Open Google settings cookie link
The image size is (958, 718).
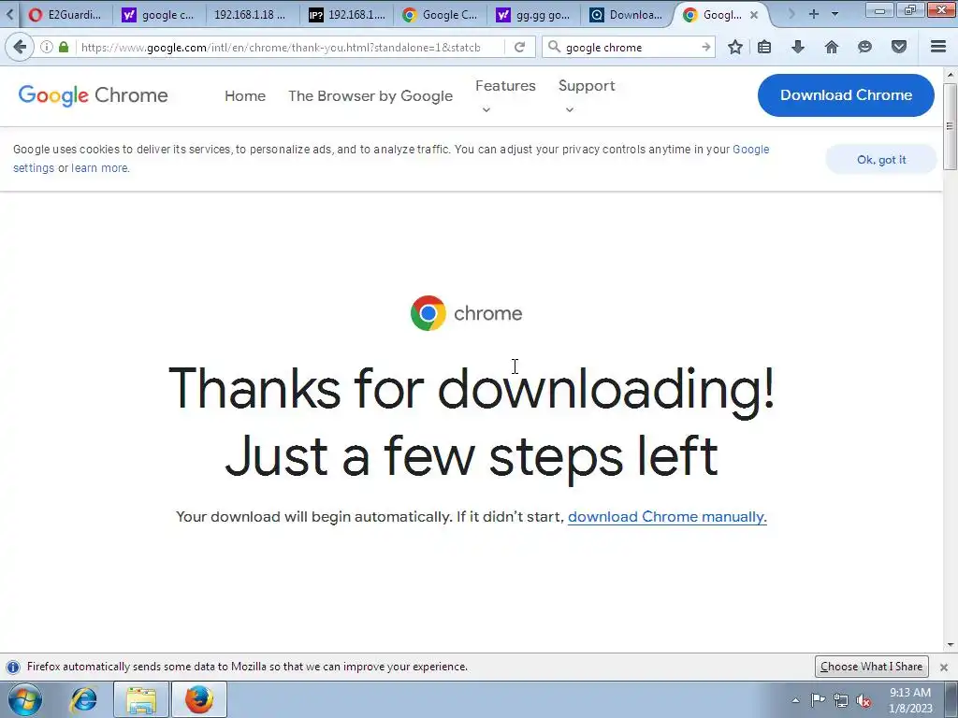(750, 150)
